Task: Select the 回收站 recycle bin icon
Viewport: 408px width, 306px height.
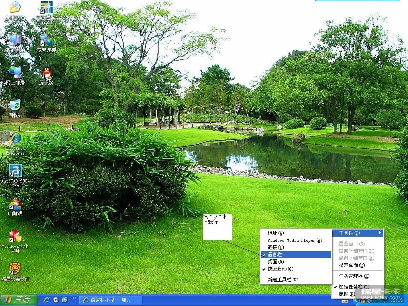Action: (15, 108)
